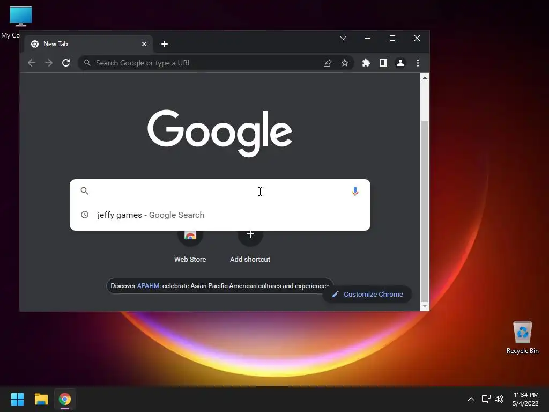Minimize the Chrome window
This screenshot has width=549, height=412.
[x=368, y=38]
